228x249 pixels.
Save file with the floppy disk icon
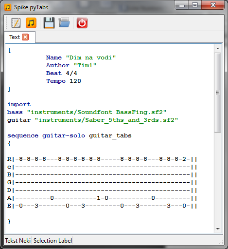[49, 23]
